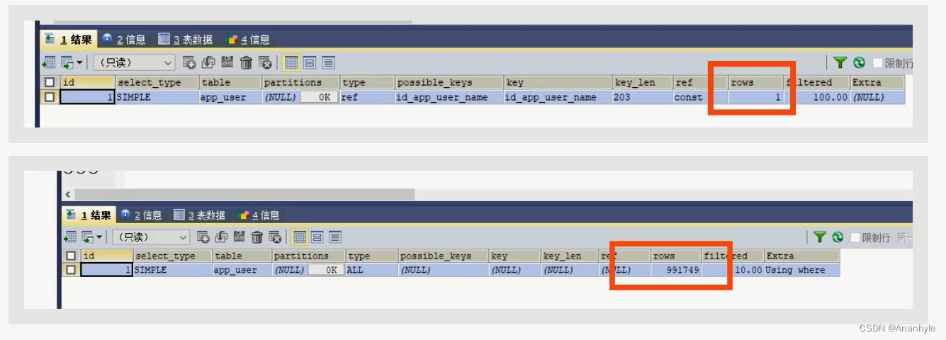The image size is (946, 340).
Task: Click the partitions column header in lower grid
Action: point(308,256)
